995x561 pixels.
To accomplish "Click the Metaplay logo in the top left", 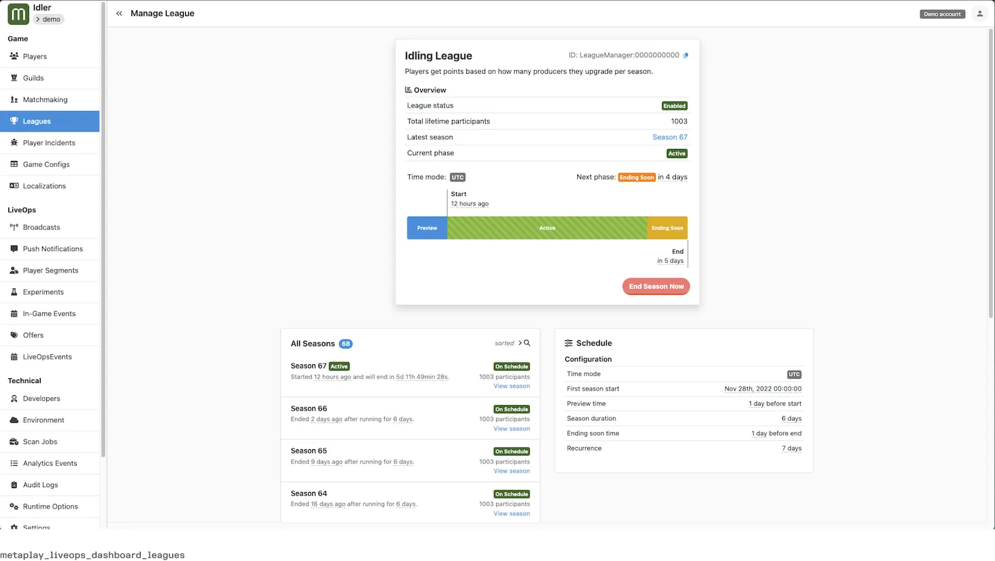I will tap(17, 13).
